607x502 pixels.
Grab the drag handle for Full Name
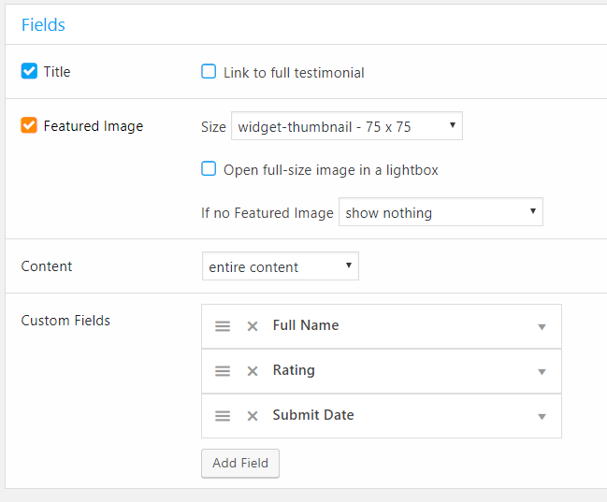pos(223,326)
